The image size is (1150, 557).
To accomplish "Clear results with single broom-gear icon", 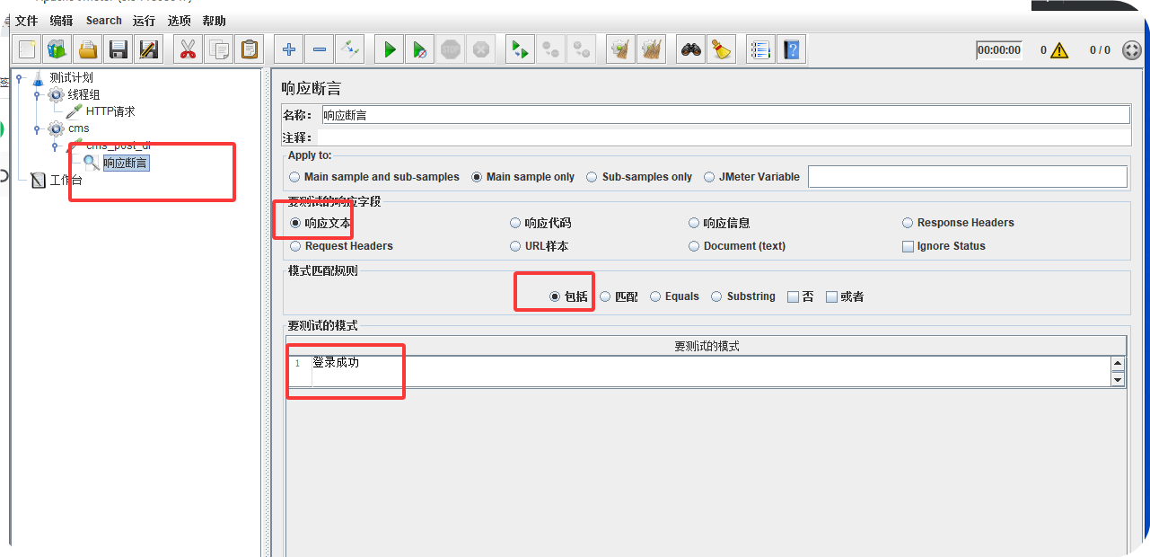I will (x=620, y=49).
